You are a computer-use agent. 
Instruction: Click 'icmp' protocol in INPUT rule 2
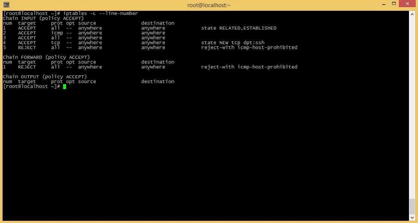57,33
